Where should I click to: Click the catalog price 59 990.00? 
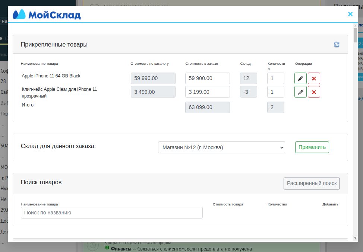click(153, 79)
